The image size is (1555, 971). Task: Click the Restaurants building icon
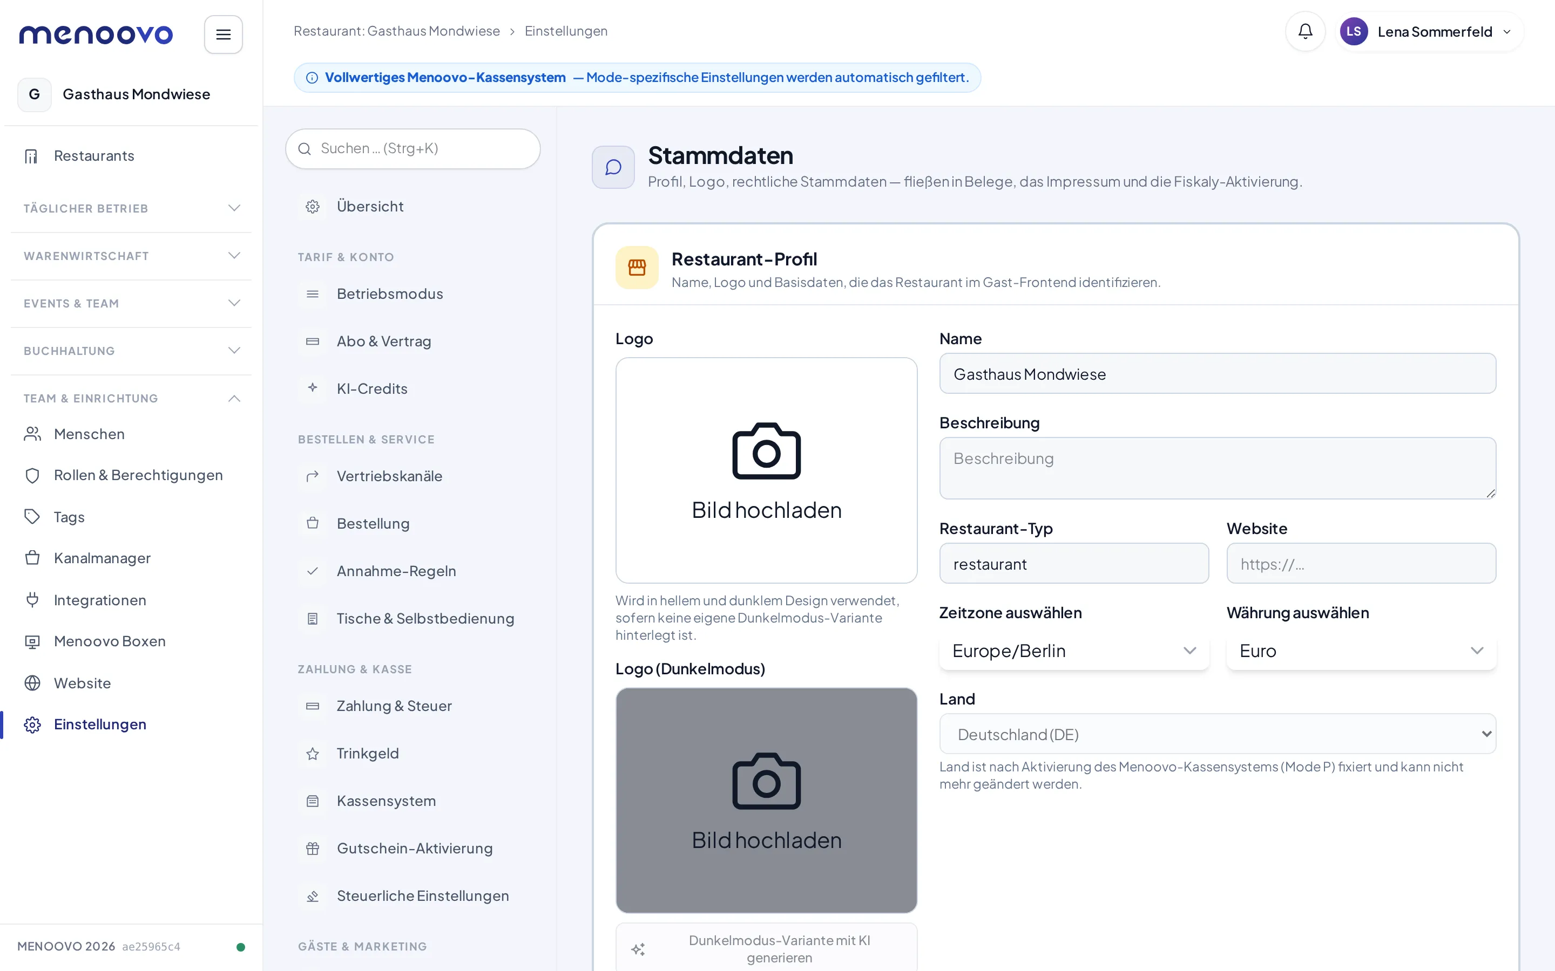[x=31, y=156]
